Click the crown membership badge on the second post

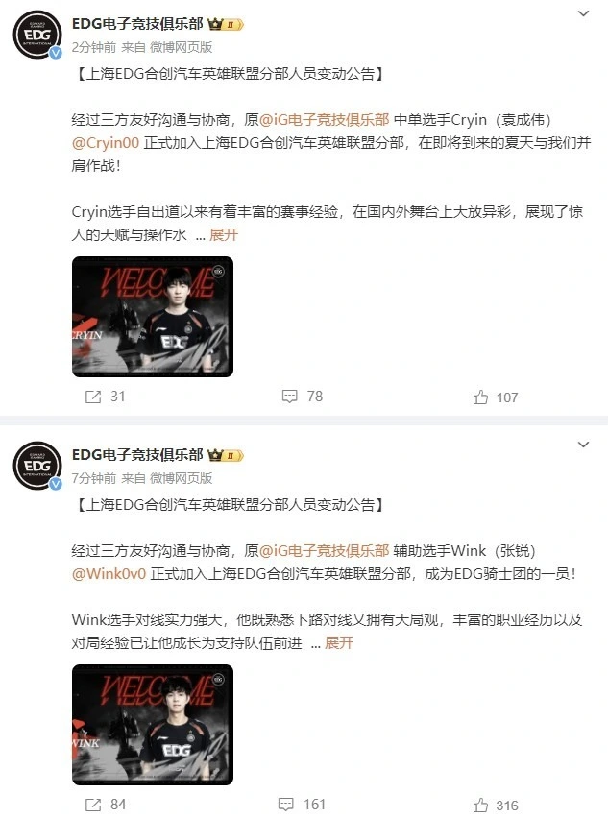point(226,455)
